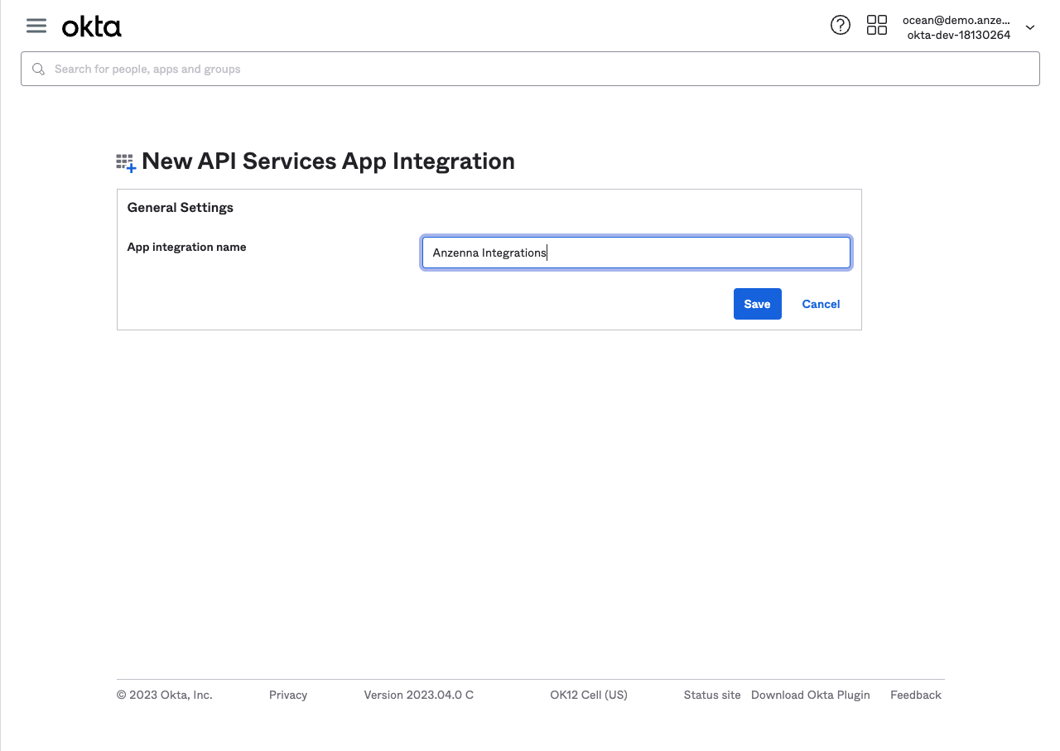Click the App integration name field

click(636, 253)
